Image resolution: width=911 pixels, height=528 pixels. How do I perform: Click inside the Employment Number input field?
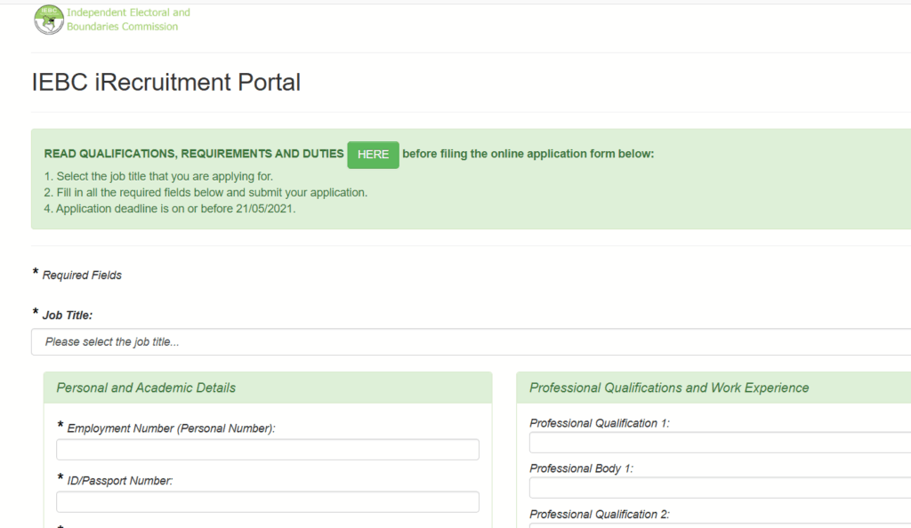point(267,449)
